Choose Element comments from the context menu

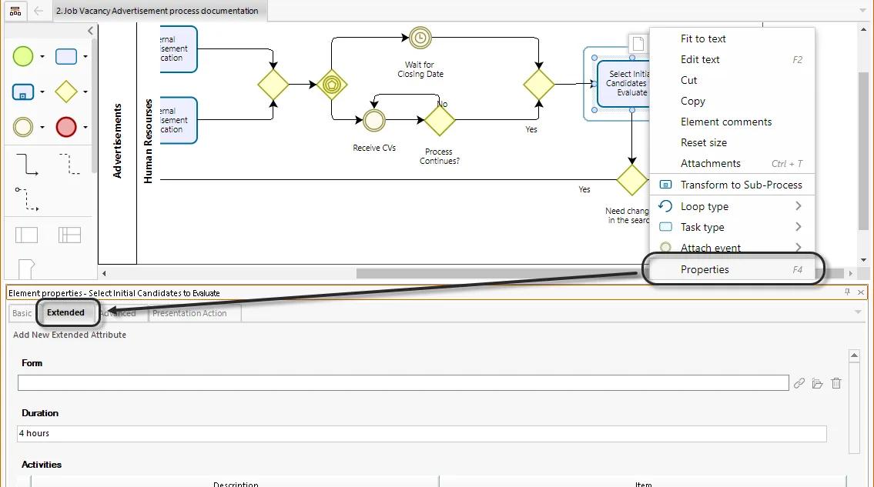point(732,122)
